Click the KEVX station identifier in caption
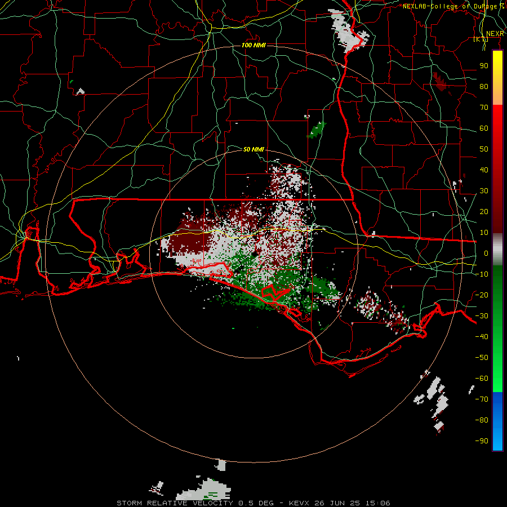 tap(299, 503)
